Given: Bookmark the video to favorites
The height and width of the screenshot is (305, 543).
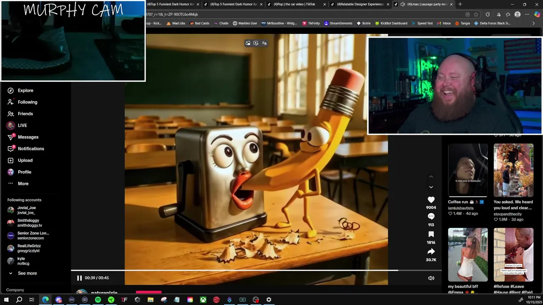Looking at the screenshot, I should coord(431,234).
